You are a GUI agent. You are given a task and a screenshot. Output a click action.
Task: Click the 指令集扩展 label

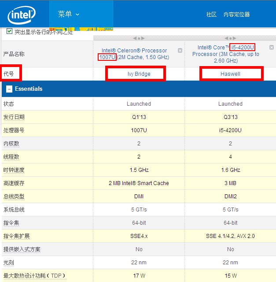pyautogui.click(x=17, y=236)
